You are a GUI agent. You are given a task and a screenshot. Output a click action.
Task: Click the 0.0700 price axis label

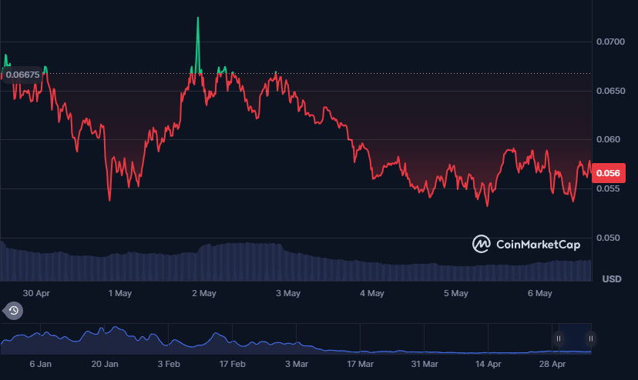610,42
